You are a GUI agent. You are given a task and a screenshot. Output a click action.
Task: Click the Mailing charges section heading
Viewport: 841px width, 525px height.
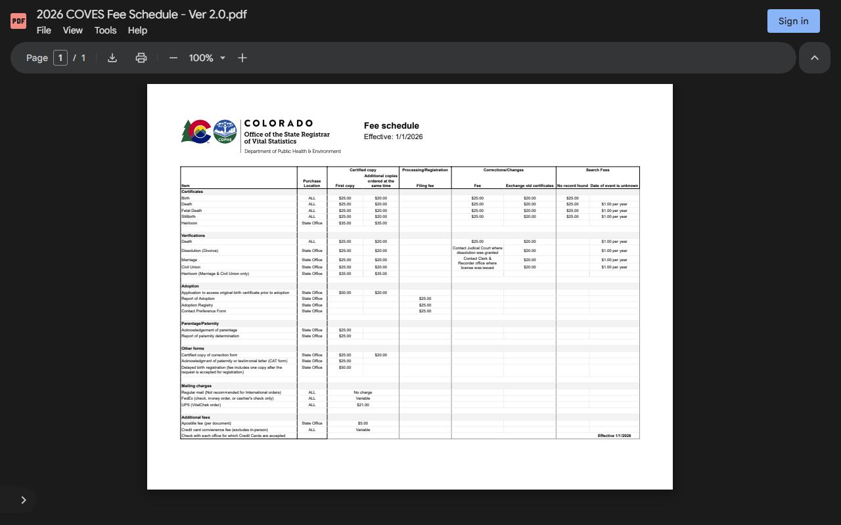click(x=196, y=386)
